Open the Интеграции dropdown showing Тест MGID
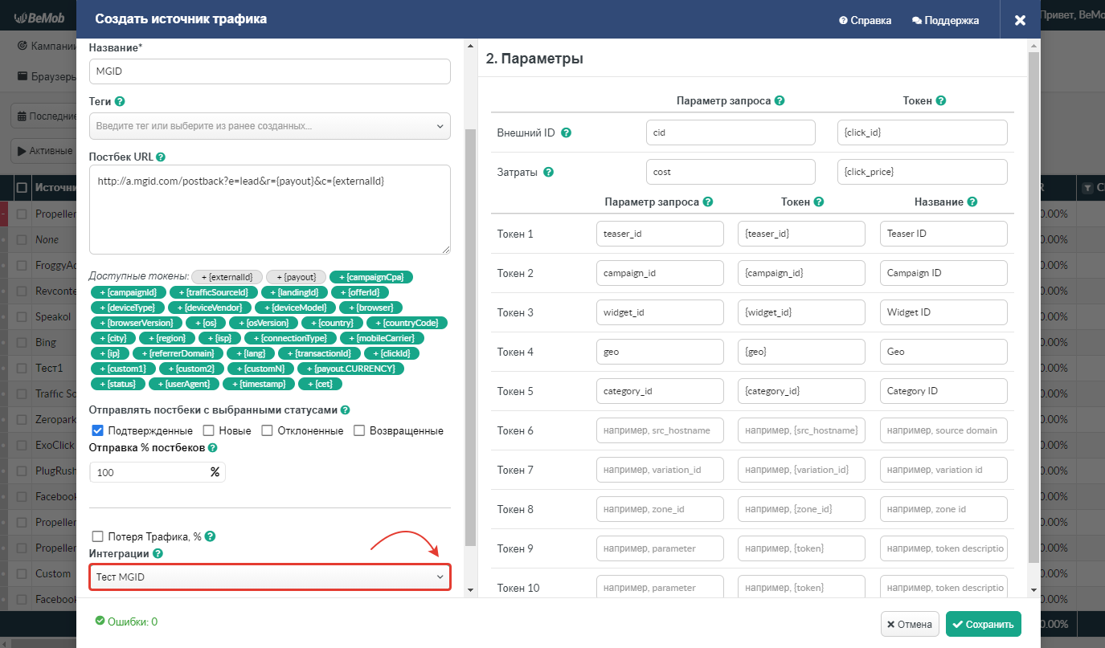Screen dimensions: 1105x648 [270, 577]
